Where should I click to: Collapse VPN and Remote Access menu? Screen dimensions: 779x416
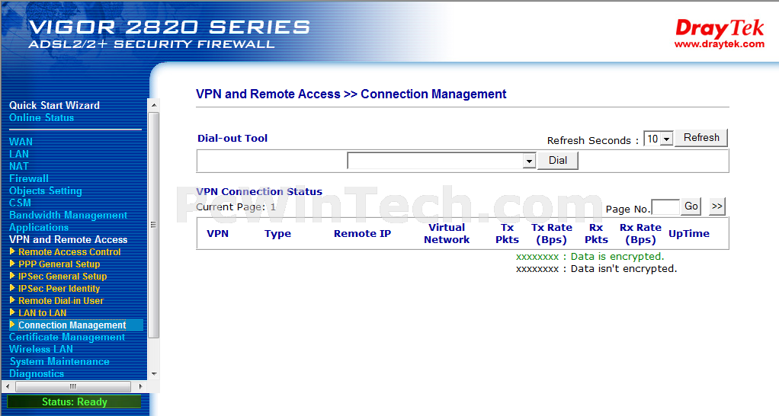pyautogui.click(x=68, y=239)
